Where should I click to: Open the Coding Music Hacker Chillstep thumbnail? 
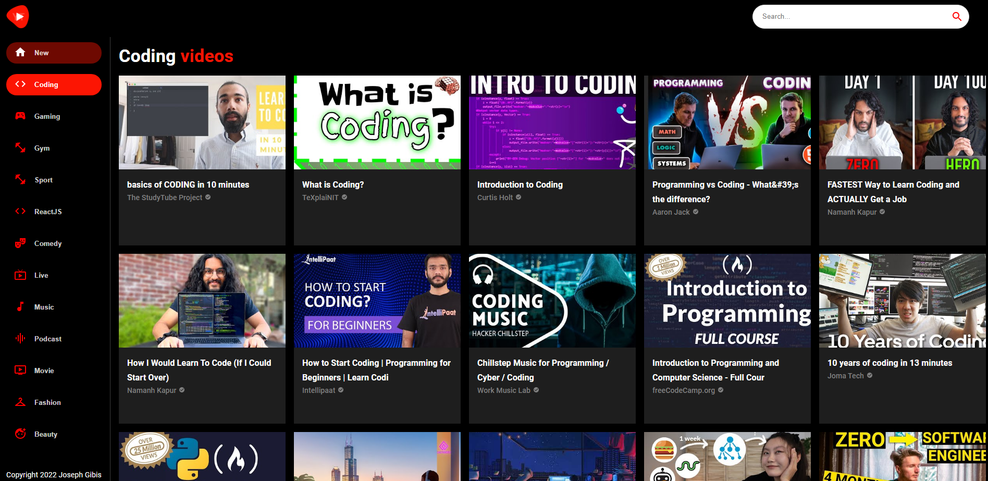pos(552,301)
